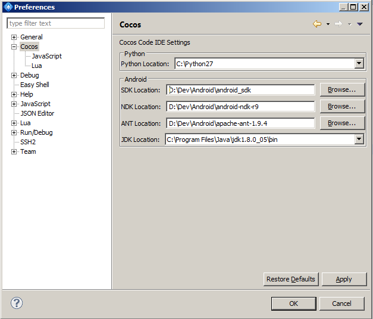Click the JDK Location path text
Viewport: 373px width, 319px height.
[x=222, y=140]
